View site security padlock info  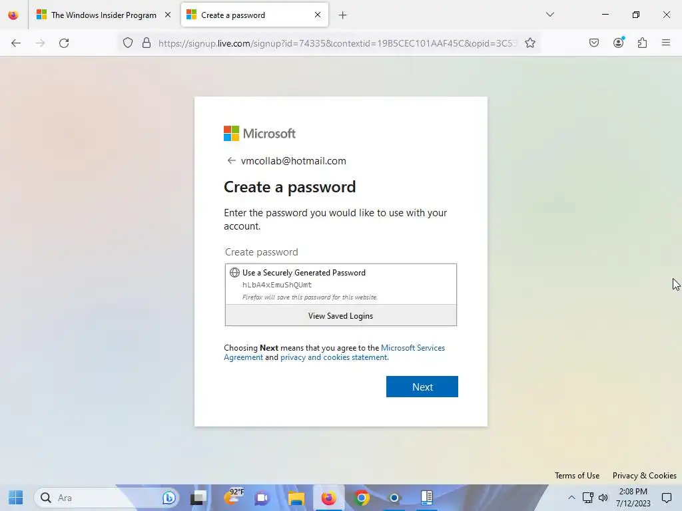coord(147,43)
